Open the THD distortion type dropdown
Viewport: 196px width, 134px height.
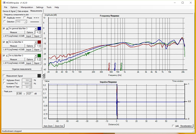click(x=25, y=22)
